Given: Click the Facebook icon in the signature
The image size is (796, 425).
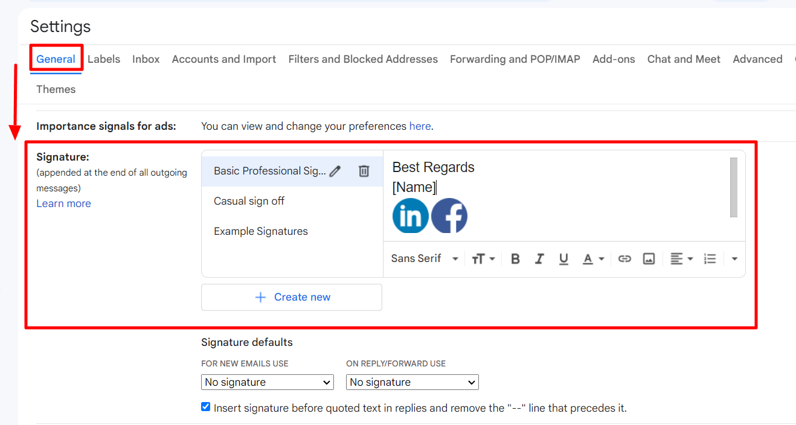Looking at the screenshot, I should (x=449, y=216).
